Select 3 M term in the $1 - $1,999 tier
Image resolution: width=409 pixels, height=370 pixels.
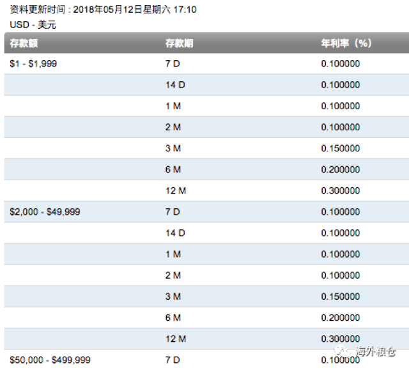coord(173,148)
